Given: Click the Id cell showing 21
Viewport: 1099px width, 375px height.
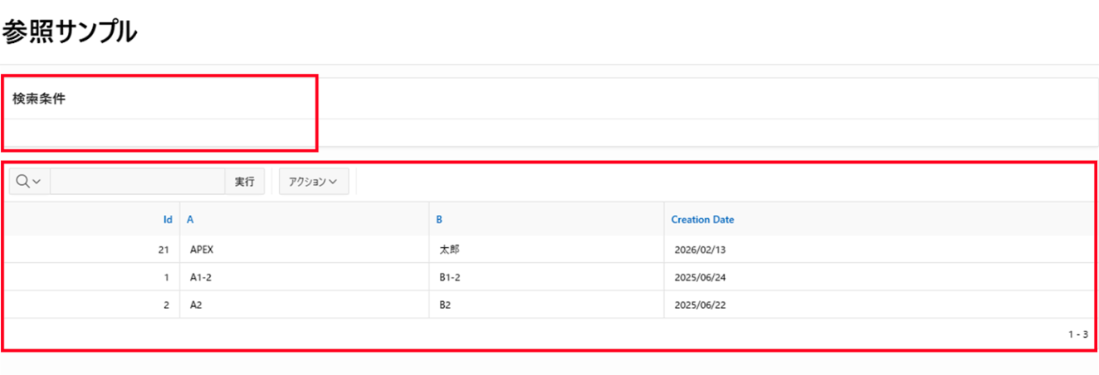Looking at the screenshot, I should pos(164,250).
